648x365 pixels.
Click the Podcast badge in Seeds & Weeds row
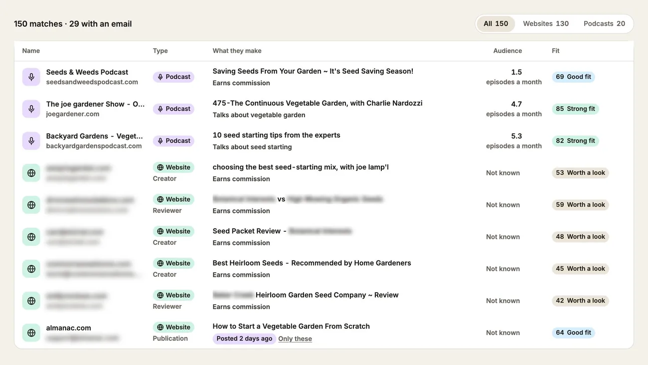173,77
